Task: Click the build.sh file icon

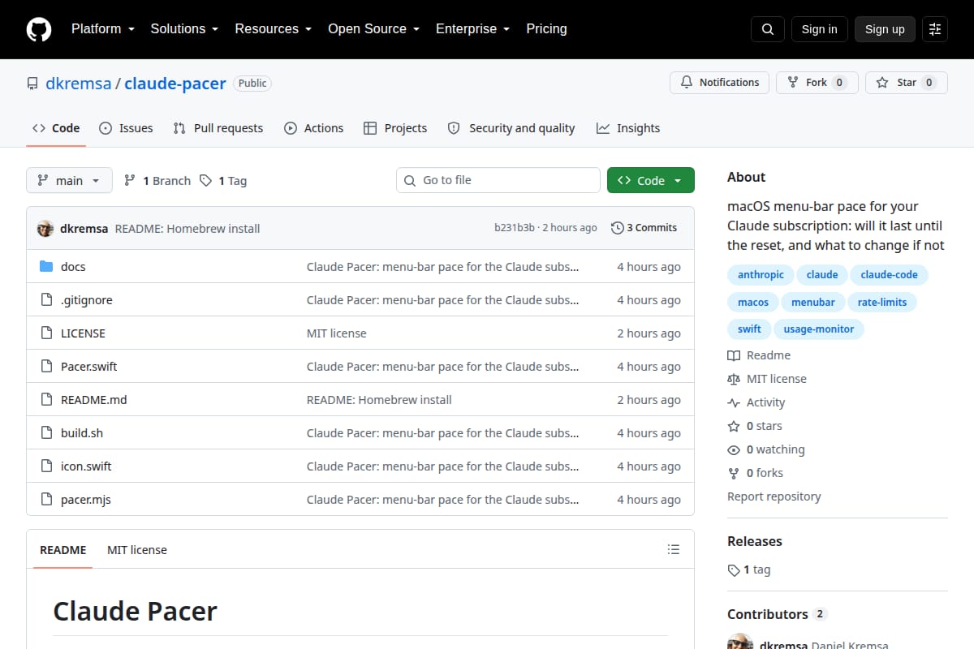Action: point(46,433)
